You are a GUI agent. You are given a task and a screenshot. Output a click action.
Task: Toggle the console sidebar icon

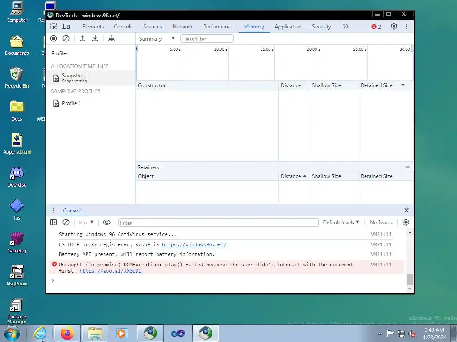54,223
